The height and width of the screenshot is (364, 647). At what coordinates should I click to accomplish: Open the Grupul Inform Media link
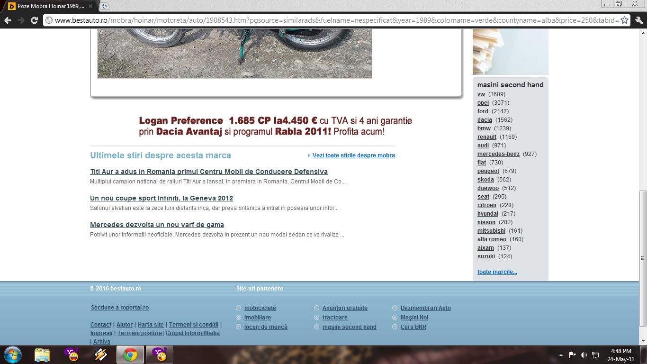pos(193,333)
